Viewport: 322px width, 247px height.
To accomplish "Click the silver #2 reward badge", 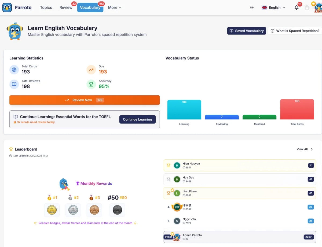I will coord(73,210).
